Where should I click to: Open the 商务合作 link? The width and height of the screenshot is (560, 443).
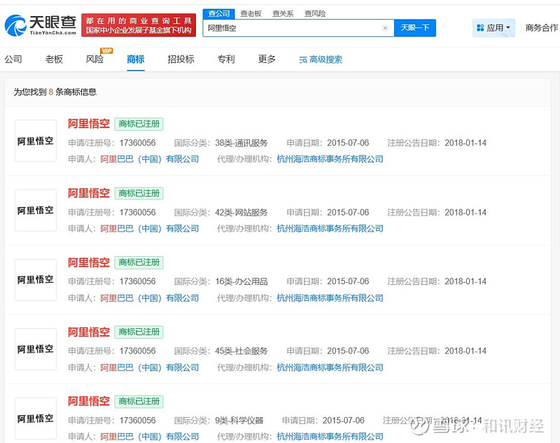tap(541, 28)
